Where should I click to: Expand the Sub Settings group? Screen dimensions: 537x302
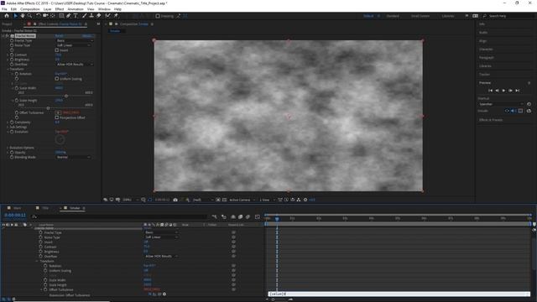point(8,127)
